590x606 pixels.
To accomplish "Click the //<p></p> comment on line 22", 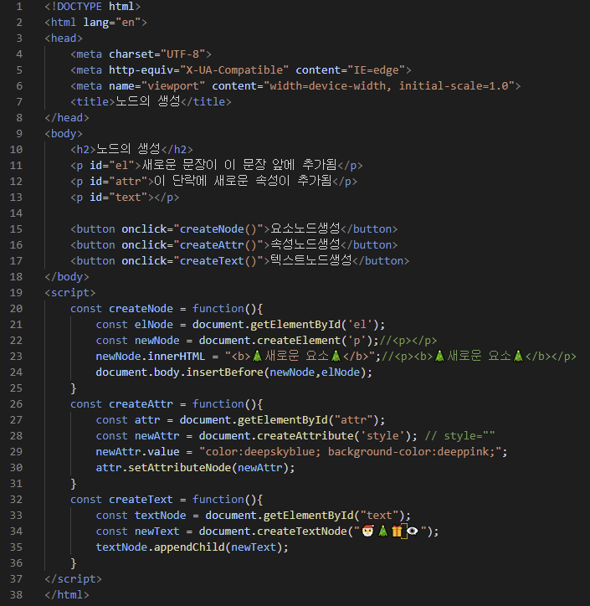I will click(x=408, y=340).
